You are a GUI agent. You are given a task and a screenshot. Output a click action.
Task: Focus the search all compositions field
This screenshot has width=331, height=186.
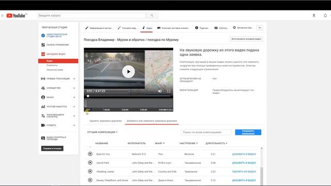(x=206, y=132)
